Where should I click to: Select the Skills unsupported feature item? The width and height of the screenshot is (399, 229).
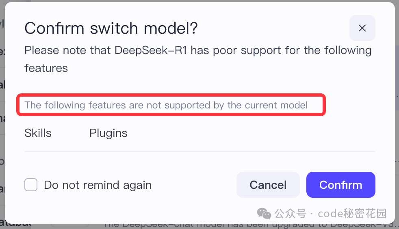[x=38, y=133]
